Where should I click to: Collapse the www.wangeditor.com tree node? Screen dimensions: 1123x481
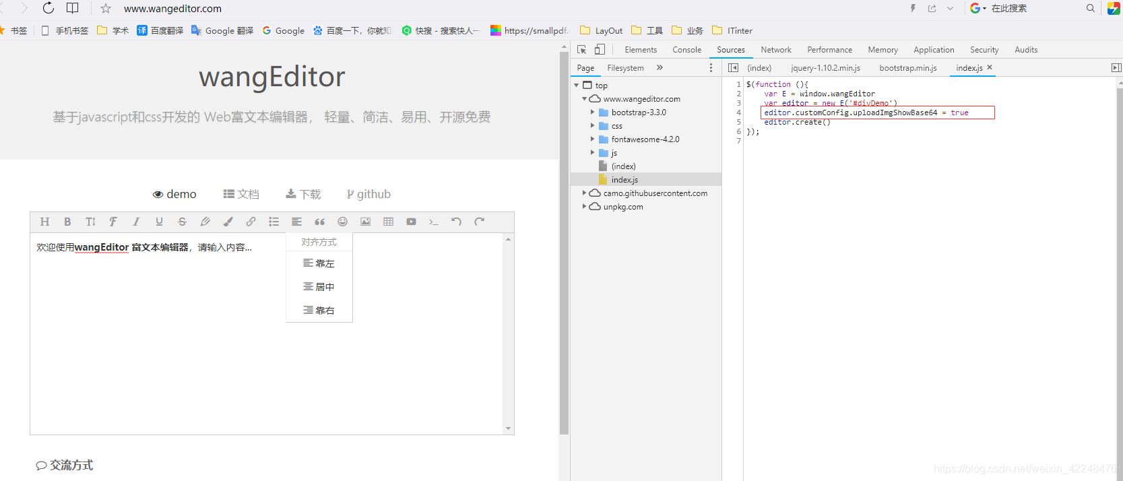point(585,99)
